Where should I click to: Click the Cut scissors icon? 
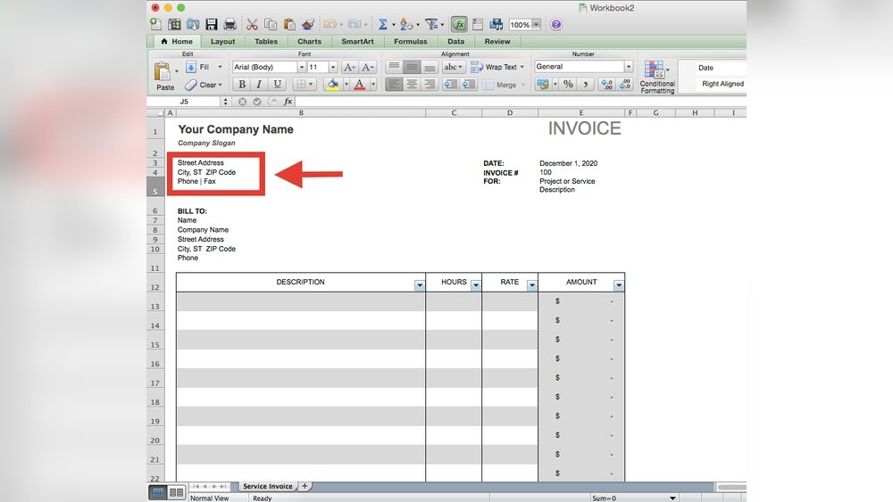coord(252,25)
